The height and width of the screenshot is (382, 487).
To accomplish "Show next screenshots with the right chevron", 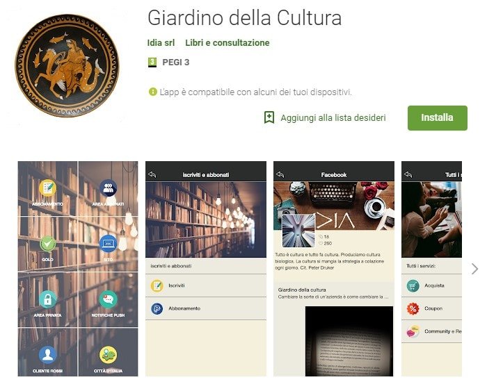I will click(x=474, y=269).
